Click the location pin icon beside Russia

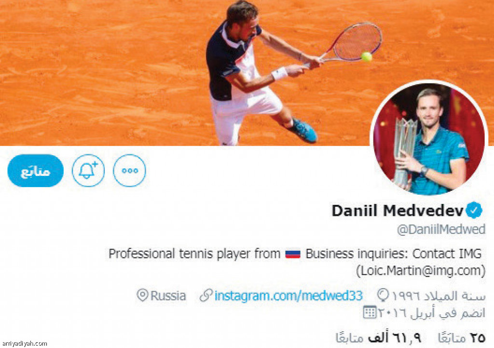tap(142, 295)
